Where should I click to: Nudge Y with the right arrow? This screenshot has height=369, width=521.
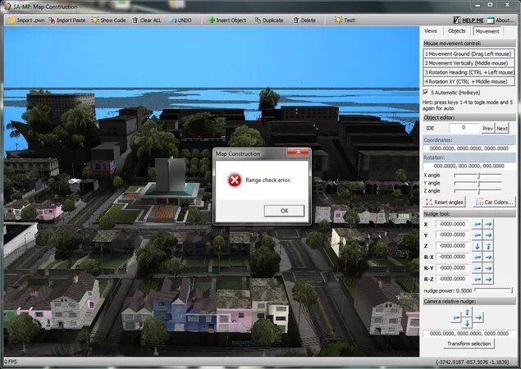pos(488,235)
